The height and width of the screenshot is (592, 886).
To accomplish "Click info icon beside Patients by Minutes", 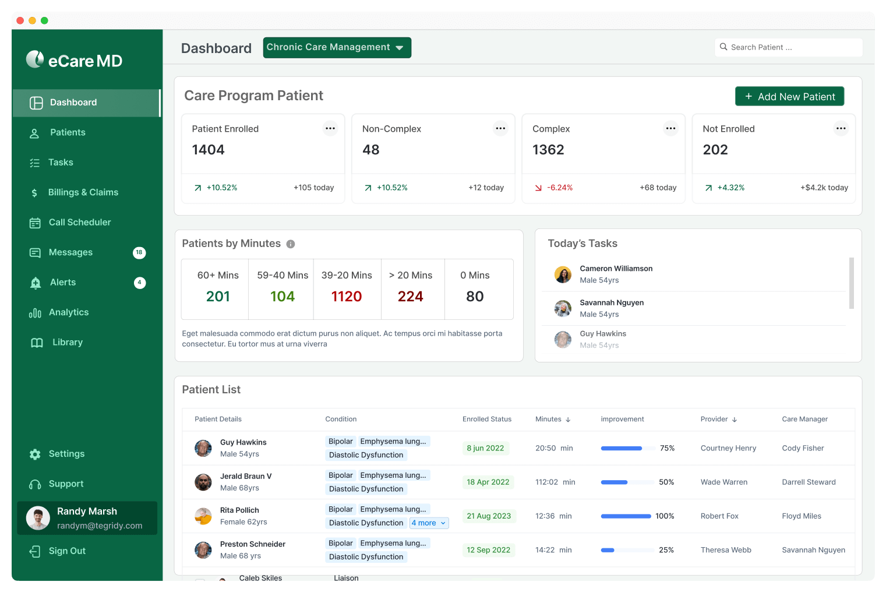I will pyautogui.click(x=291, y=244).
